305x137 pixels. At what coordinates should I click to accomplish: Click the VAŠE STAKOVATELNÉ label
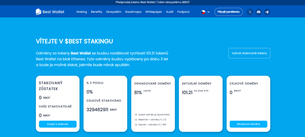pos(55,106)
